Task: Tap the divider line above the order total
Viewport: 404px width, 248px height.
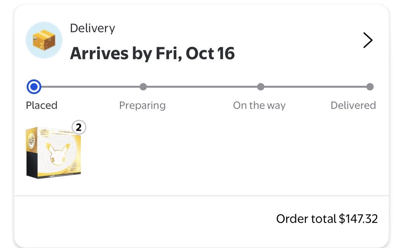Action: click(201, 196)
